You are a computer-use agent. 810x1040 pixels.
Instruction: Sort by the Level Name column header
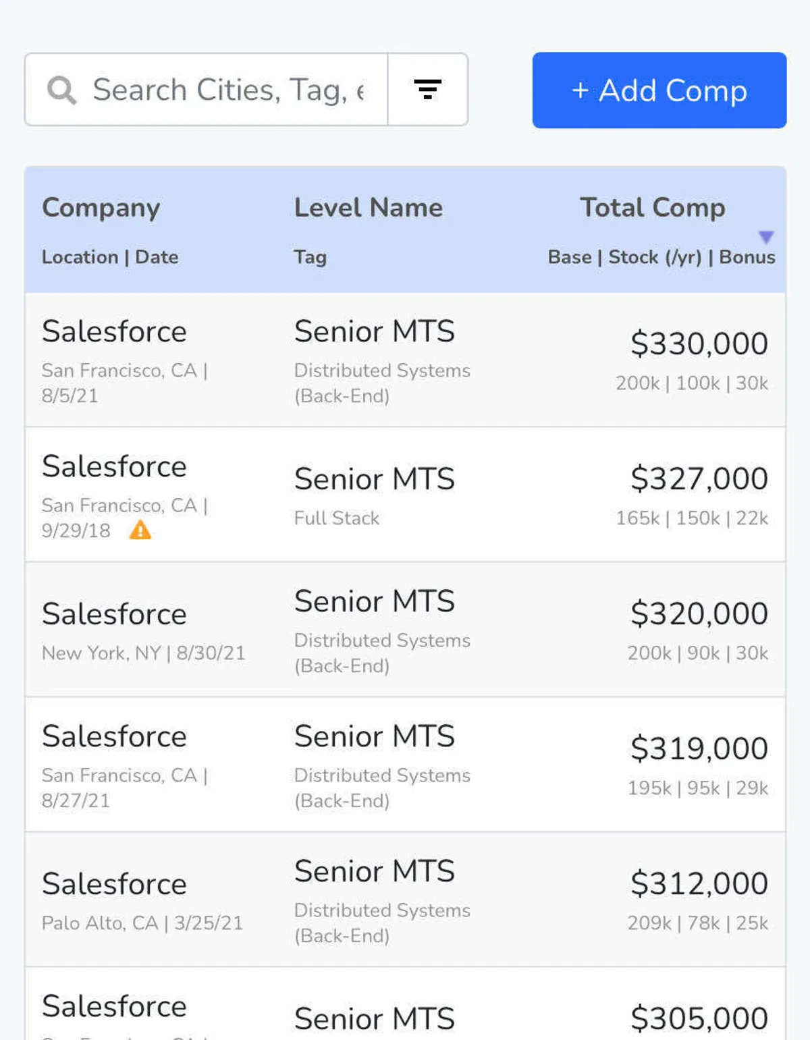tap(369, 208)
